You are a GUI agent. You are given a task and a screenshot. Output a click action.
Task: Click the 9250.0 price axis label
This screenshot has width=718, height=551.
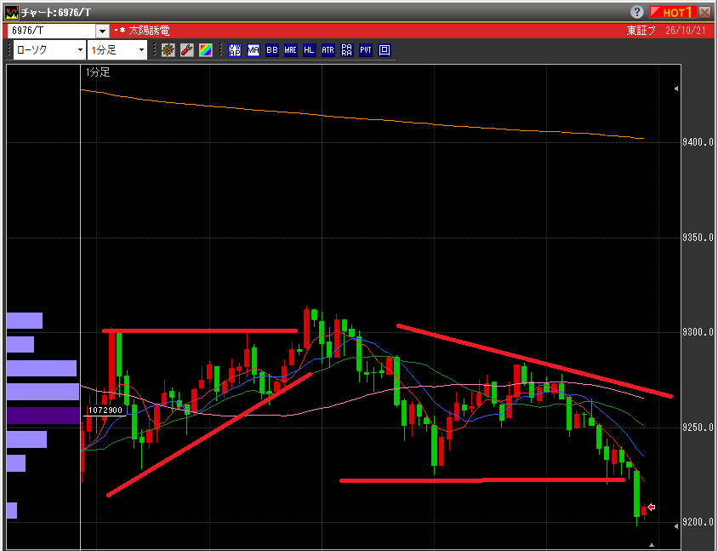point(698,428)
